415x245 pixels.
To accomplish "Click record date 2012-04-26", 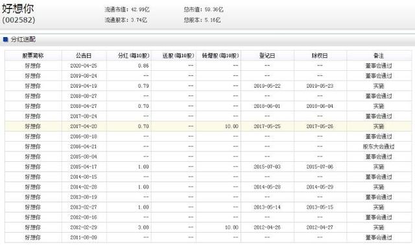I will [x=267, y=227].
